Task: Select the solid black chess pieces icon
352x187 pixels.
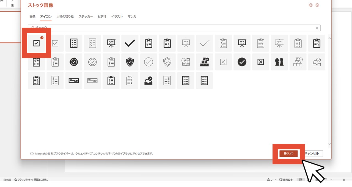Action: [279, 62]
